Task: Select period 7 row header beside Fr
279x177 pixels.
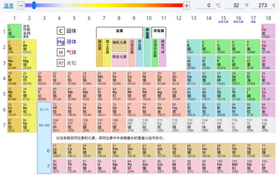Action: point(4,125)
